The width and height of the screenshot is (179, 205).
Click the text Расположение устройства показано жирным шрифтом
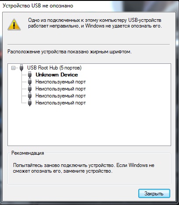70,52
